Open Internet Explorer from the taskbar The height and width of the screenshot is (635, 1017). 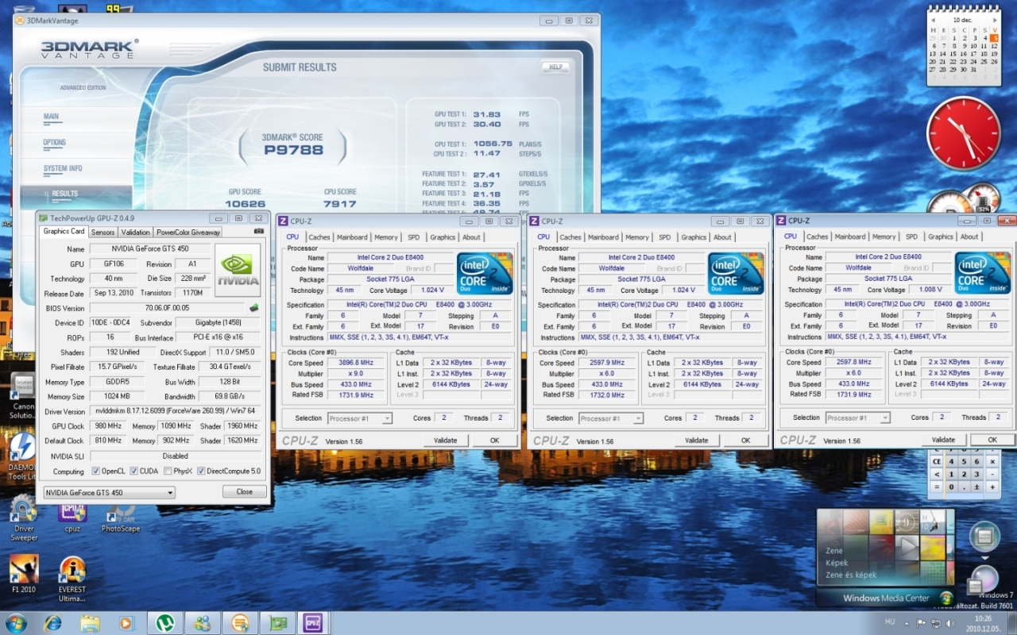point(52,623)
